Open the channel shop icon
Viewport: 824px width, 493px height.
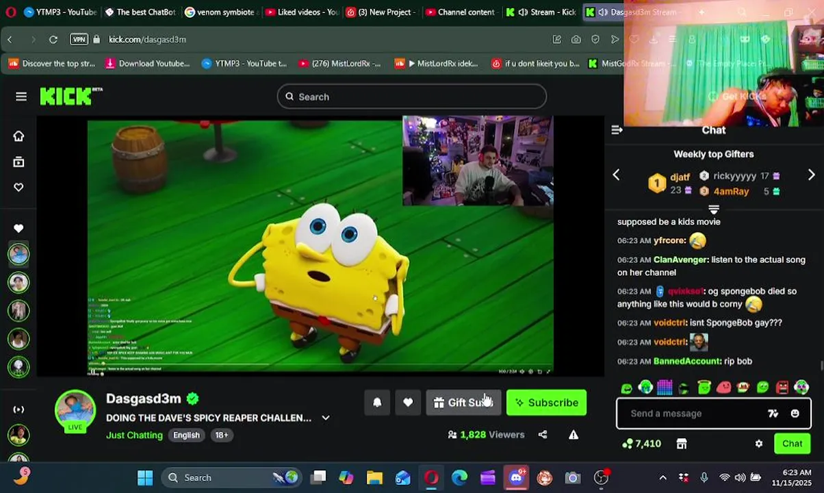click(681, 444)
